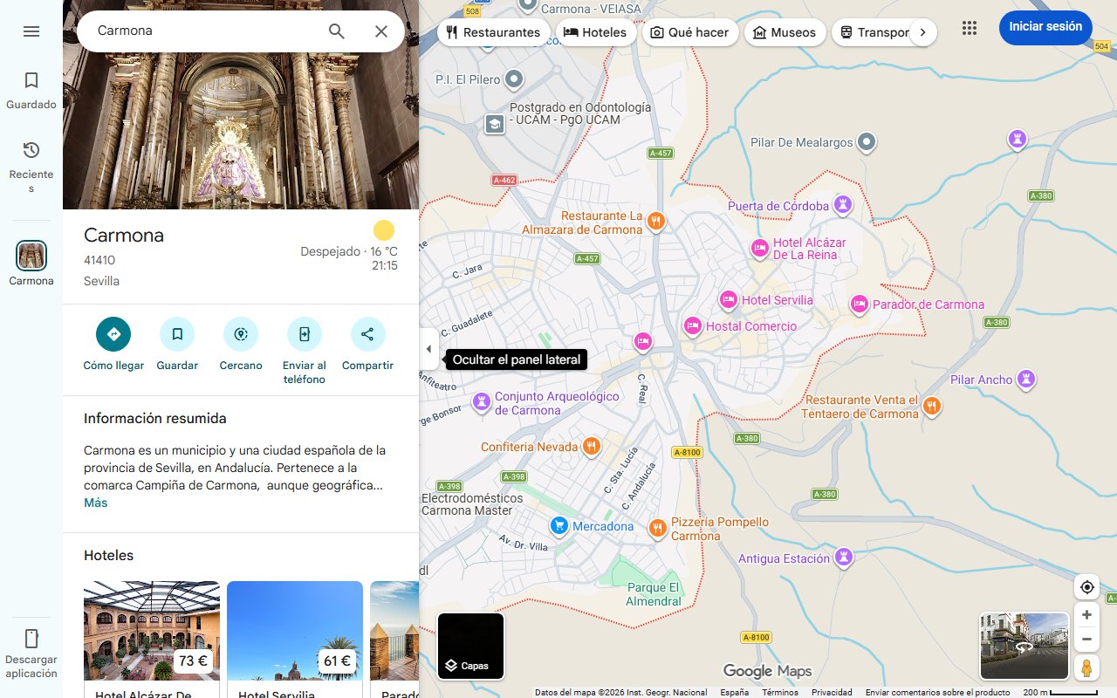Viewport: 1117px width, 698px height.
Task: Open the Compartir sharing icon
Action: pos(367,333)
